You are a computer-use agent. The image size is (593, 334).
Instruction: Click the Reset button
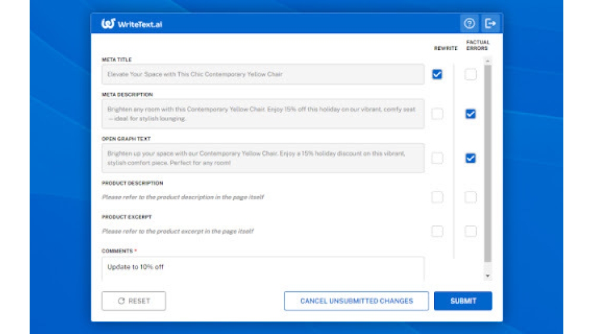[x=133, y=301]
